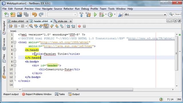
Task: Click the Profile Project clock icon
Action: (110, 15)
